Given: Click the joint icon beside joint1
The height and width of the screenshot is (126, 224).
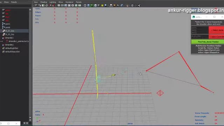Looking at the screenshot, I should pyautogui.click(x=3, y=24).
